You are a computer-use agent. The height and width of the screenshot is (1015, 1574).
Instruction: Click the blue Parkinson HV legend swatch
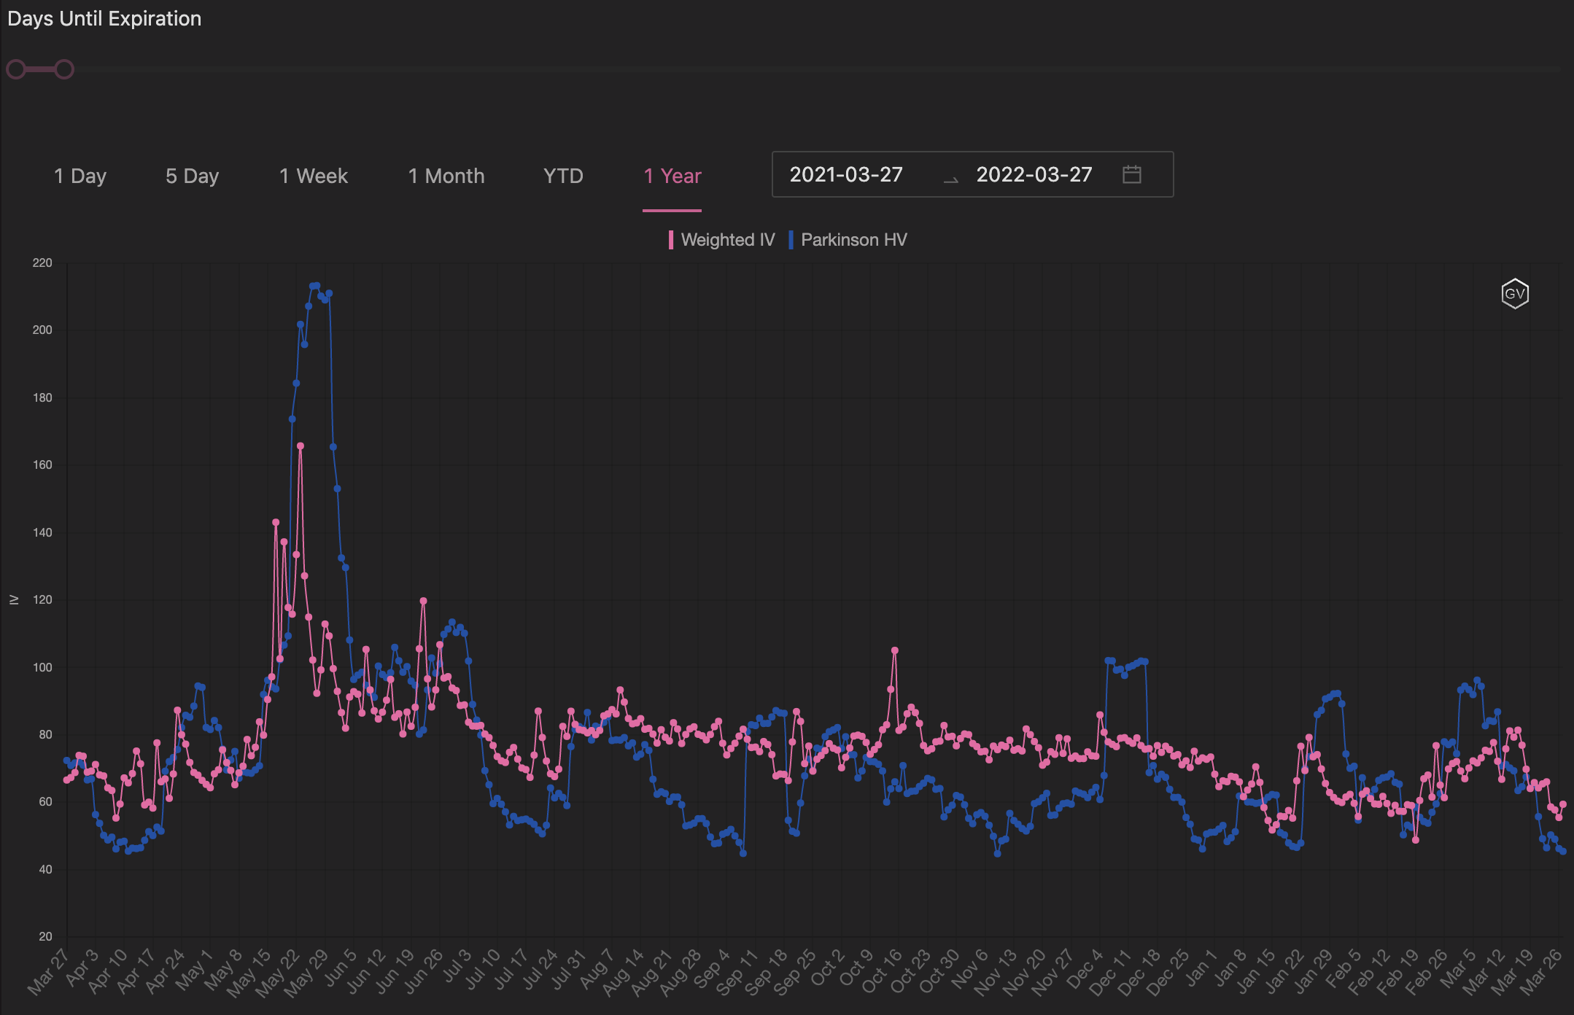point(791,240)
